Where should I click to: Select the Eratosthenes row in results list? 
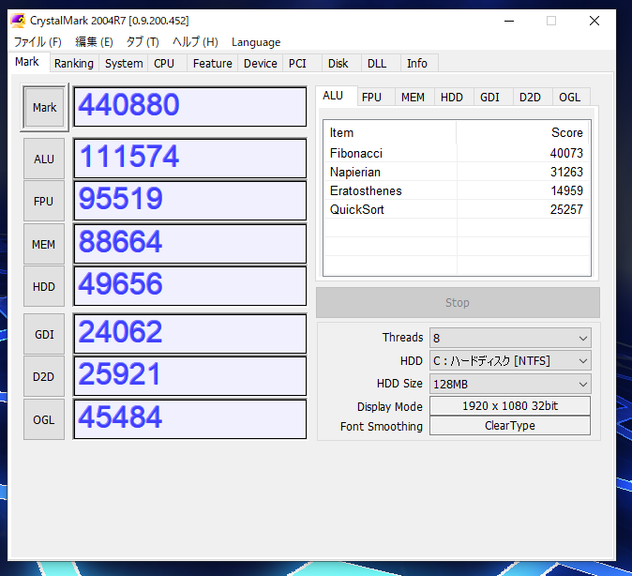pyautogui.click(x=457, y=190)
